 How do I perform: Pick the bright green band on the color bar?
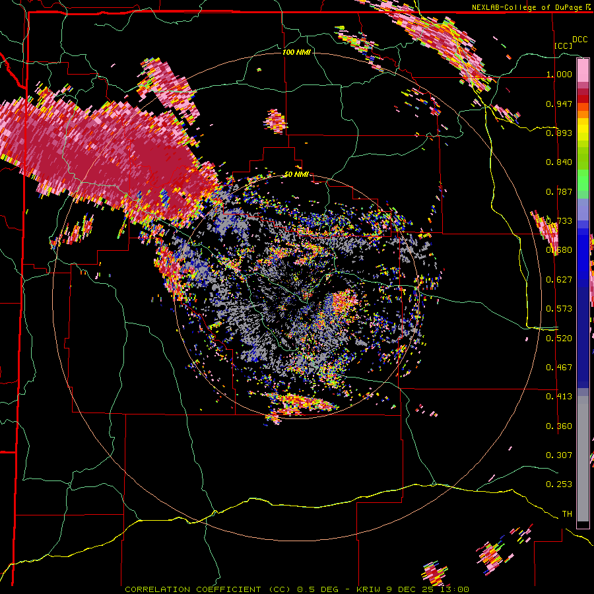pyautogui.click(x=583, y=180)
